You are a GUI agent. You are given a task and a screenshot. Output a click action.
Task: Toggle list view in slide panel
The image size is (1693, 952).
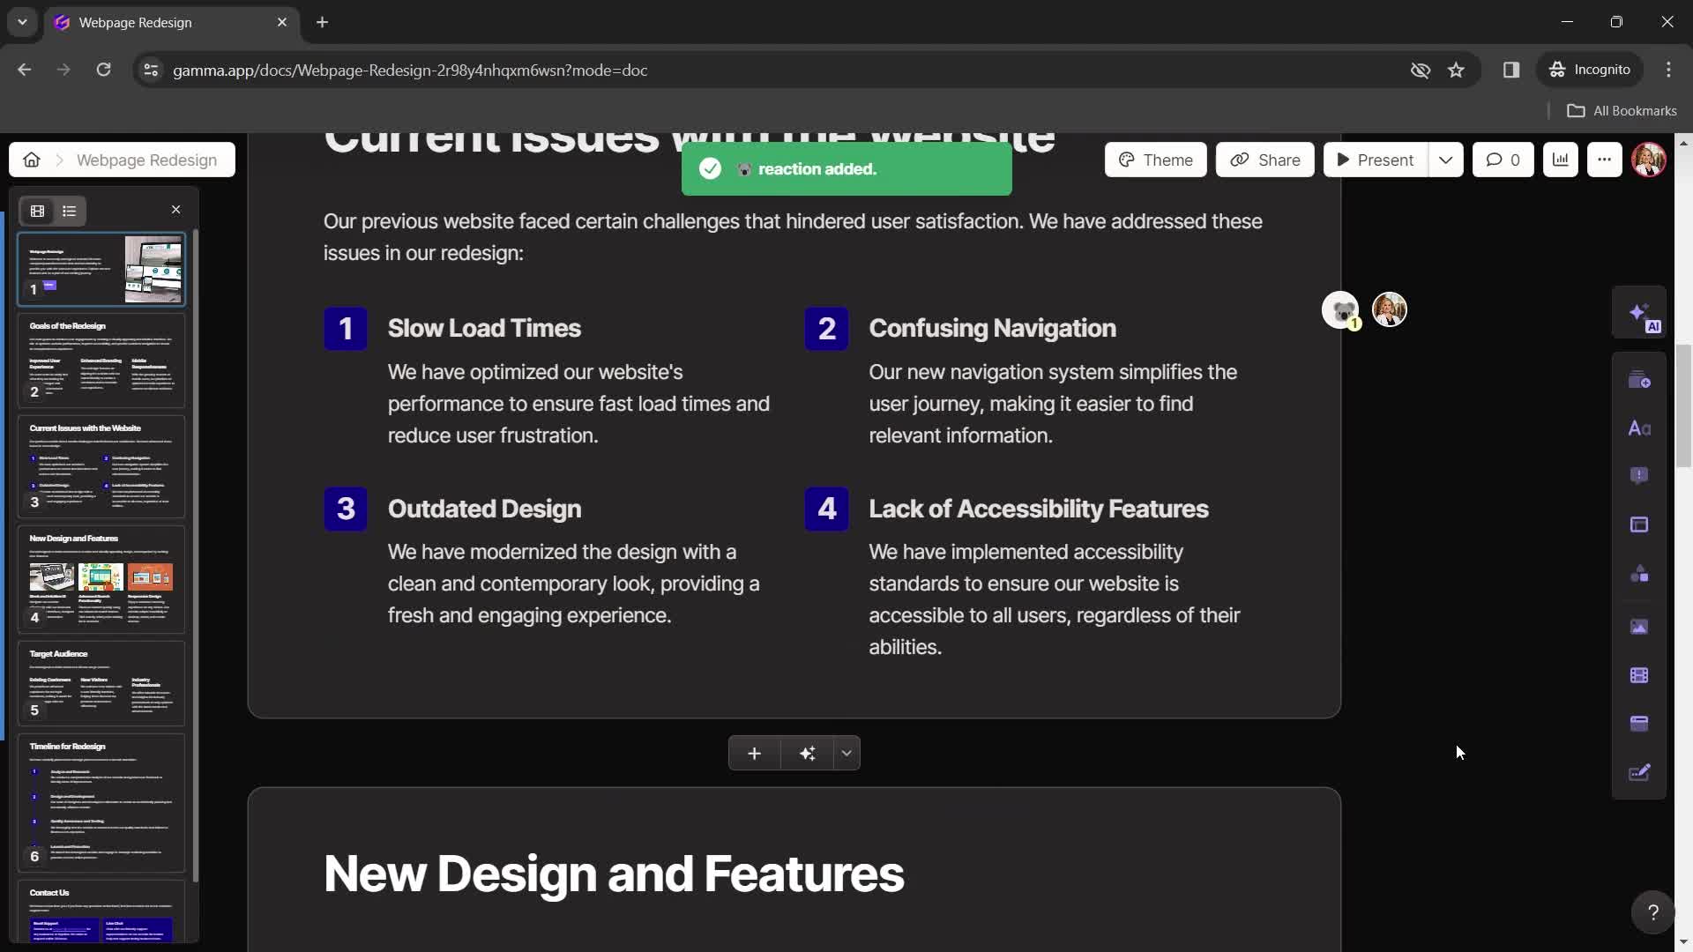click(69, 211)
